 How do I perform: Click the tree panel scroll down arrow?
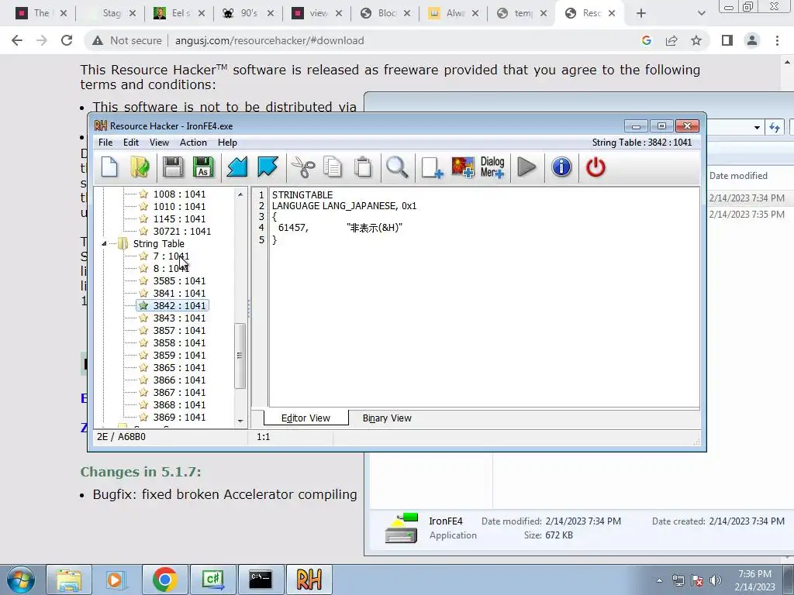pos(240,421)
